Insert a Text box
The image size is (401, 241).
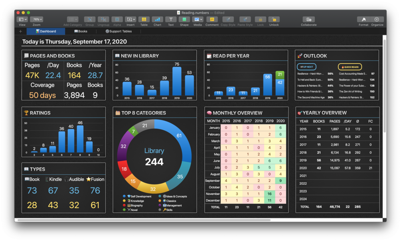[171, 20]
